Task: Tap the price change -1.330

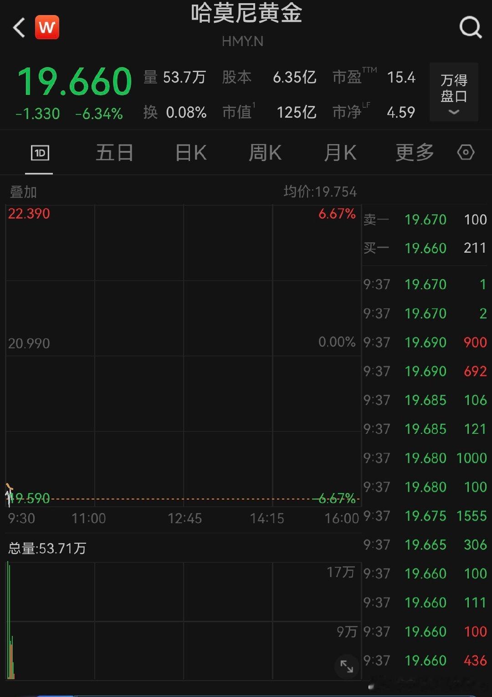Action: [38, 114]
